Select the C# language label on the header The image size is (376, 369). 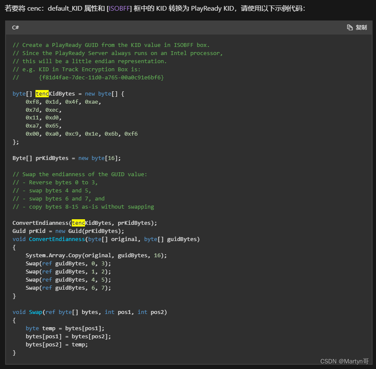pyautogui.click(x=15, y=27)
